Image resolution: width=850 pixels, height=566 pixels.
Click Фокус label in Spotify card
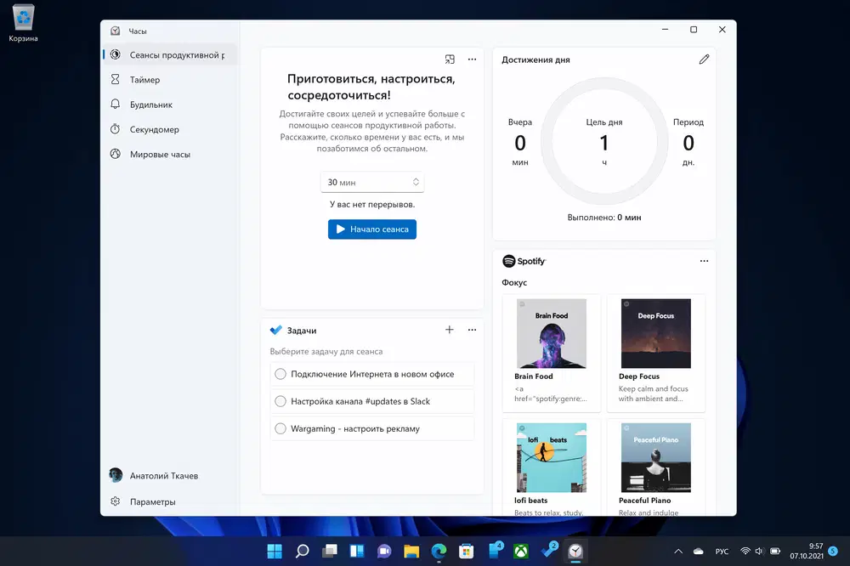pos(514,282)
